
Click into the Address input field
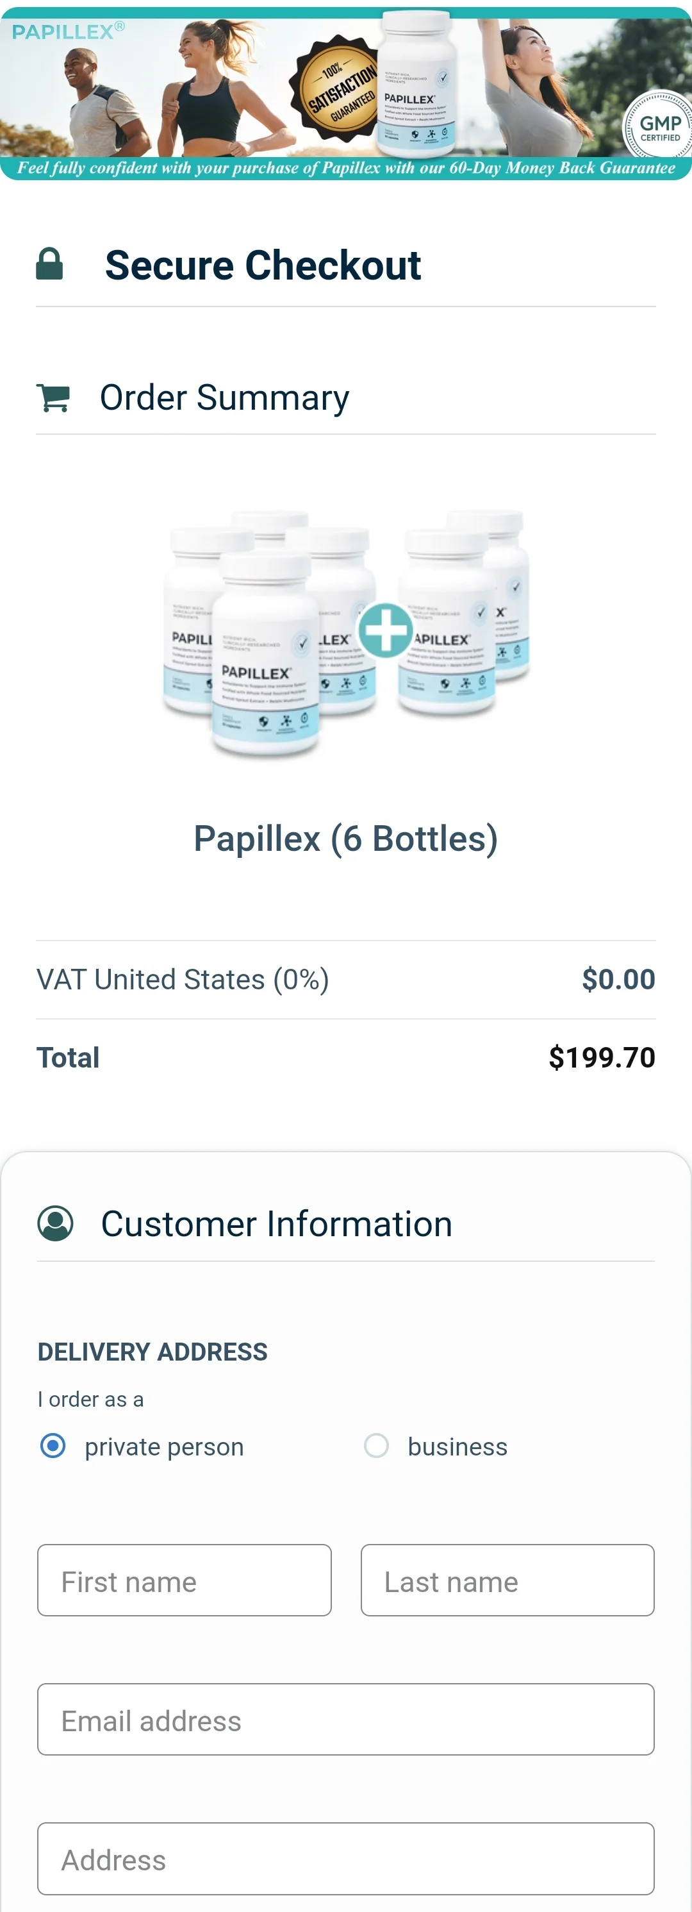tap(345, 1859)
